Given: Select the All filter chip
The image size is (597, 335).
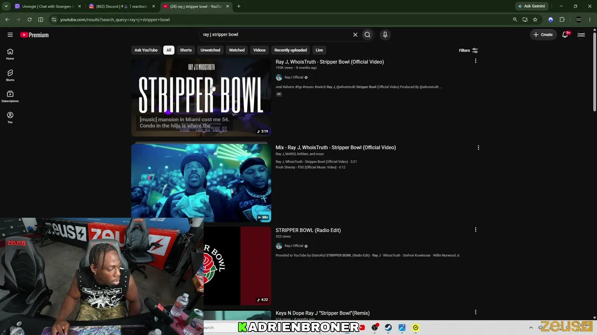Looking at the screenshot, I should click(169, 50).
